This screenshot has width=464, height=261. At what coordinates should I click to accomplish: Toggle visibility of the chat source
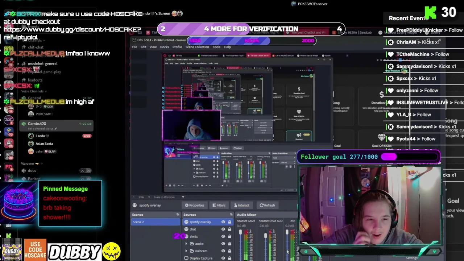(223, 229)
